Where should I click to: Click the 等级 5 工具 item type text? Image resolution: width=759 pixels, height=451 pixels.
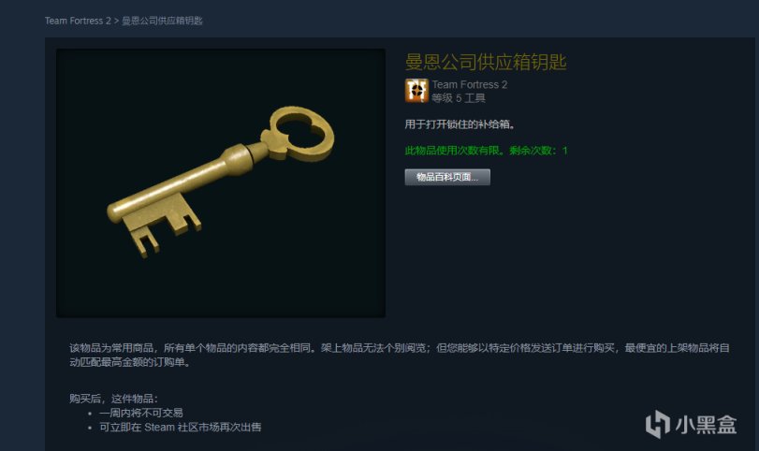click(x=459, y=98)
